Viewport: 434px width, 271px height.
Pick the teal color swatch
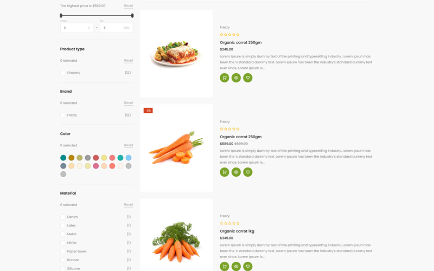tap(63, 158)
